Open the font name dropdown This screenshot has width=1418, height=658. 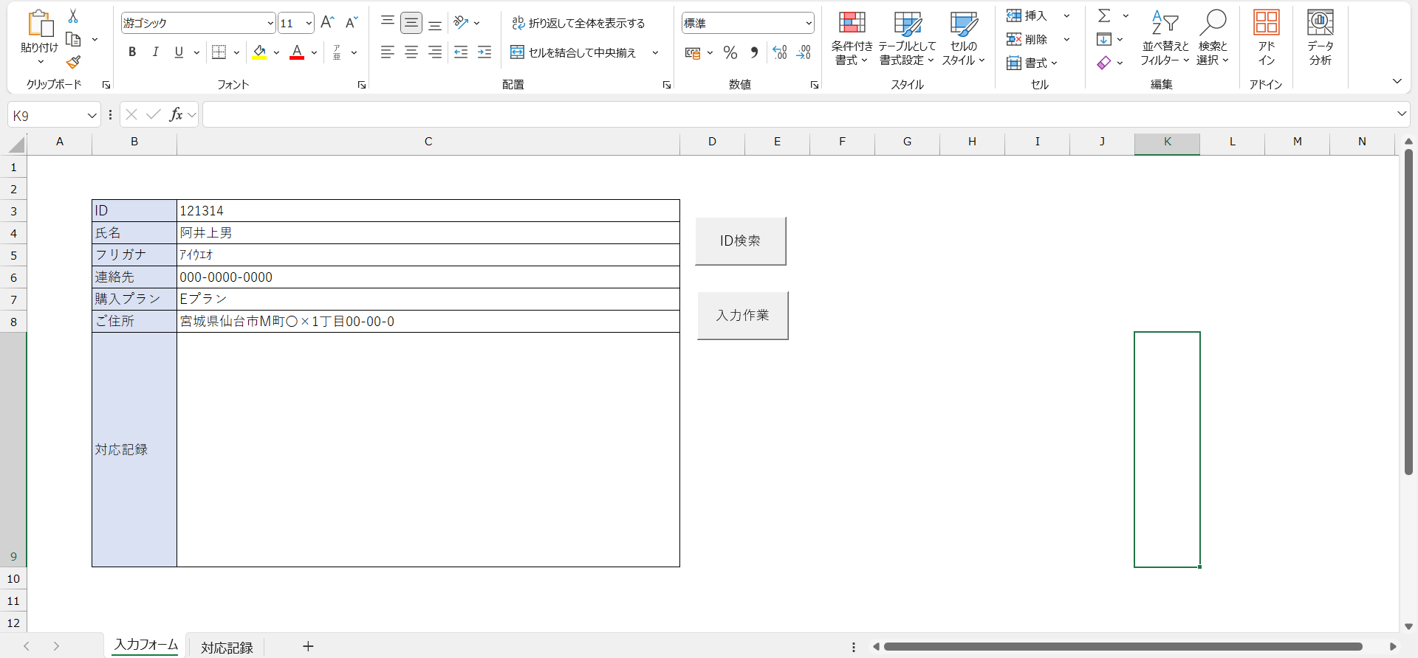pyautogui.click(x=270, y=23)
